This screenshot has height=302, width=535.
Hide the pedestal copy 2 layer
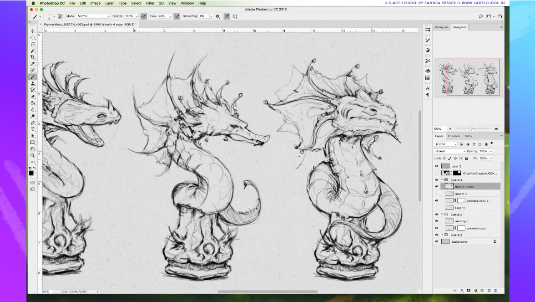pyautogui.click(x=436, y=200)
